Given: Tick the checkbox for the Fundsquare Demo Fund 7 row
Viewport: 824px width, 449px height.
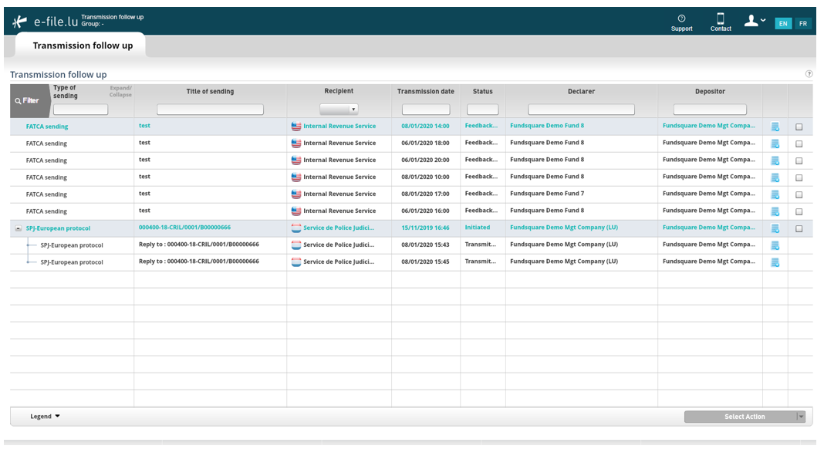Looking at the screenshot, I should pyautogui.click(x=799, y=194).
